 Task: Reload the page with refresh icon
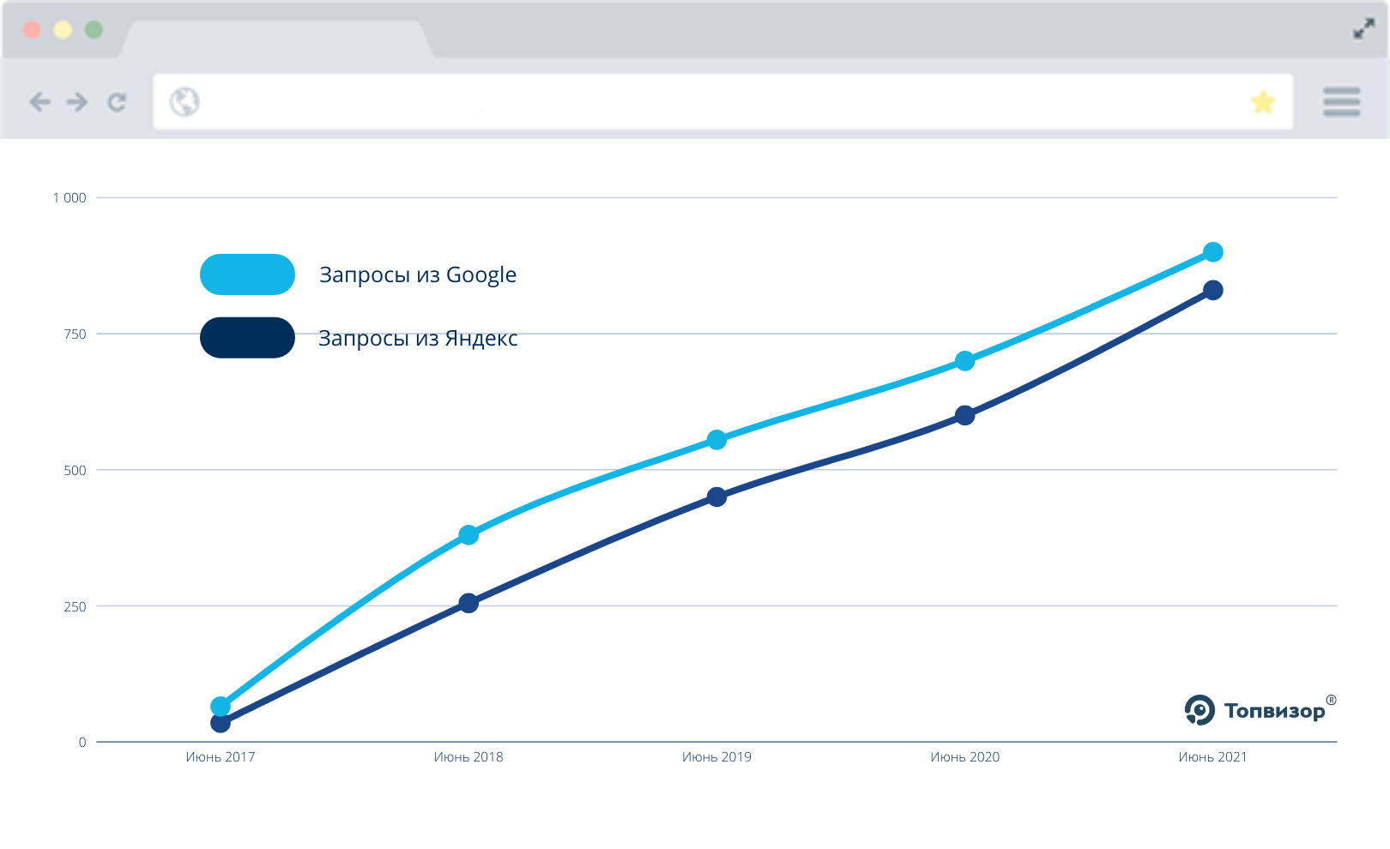coord(117,102)
